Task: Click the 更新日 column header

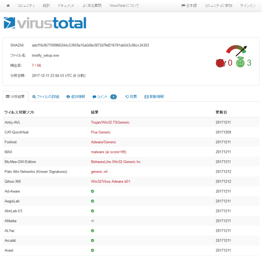Action: point(221,112)
